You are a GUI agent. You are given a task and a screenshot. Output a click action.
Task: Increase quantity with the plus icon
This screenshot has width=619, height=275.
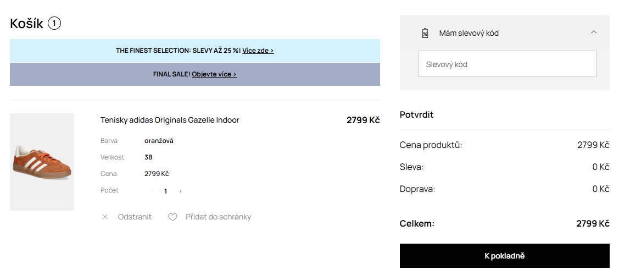click(180, 191)
